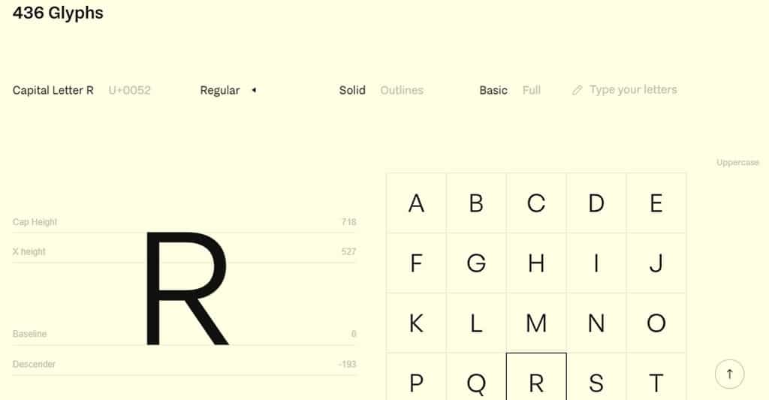Open the Regular weight dropdown arrow

(x=254, y=90)
